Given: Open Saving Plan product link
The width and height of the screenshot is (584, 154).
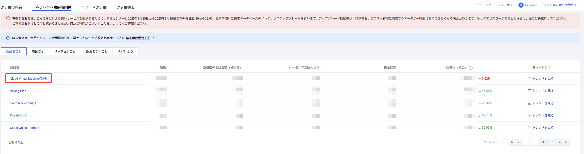Looking at the screenshot, I should (x=18, y=91).
